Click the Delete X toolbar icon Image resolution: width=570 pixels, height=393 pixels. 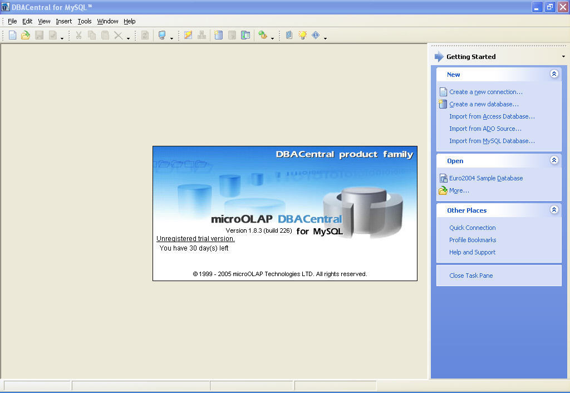[x=118, y=35]
